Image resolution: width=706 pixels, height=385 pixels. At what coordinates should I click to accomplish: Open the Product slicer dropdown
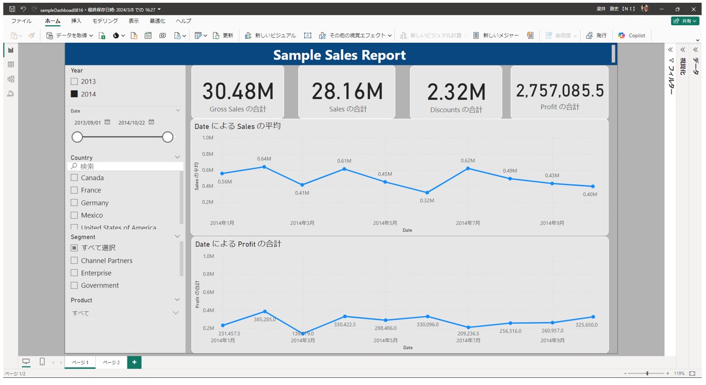tap(176, 313)
